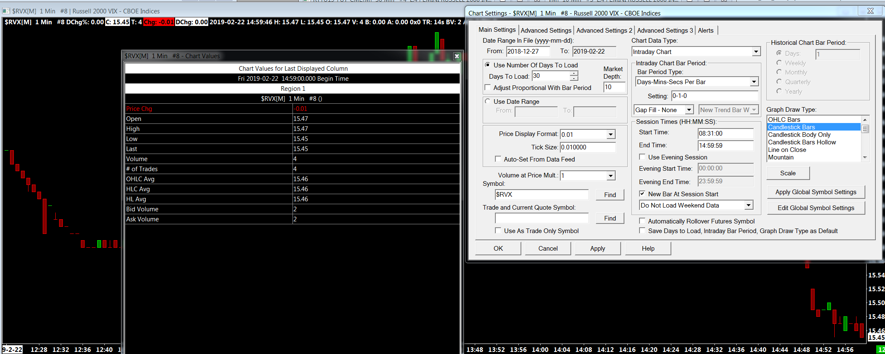Expand the Volume at Price Mult dropdown

[x=611, y=176]
